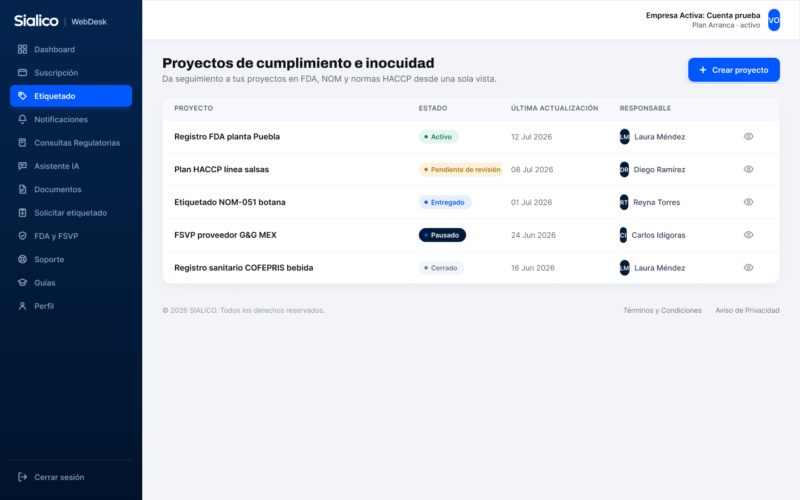Open Consultas Regulatorias section
This screenshot has height=500, width=800.
point(71,143)
